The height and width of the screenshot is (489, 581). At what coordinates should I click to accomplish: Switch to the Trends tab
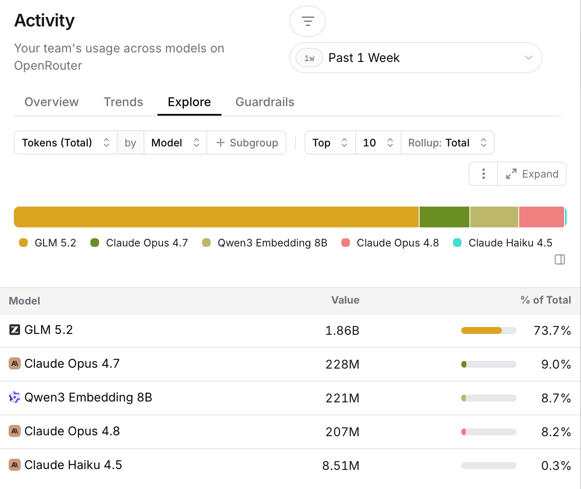tap(123, 102)
